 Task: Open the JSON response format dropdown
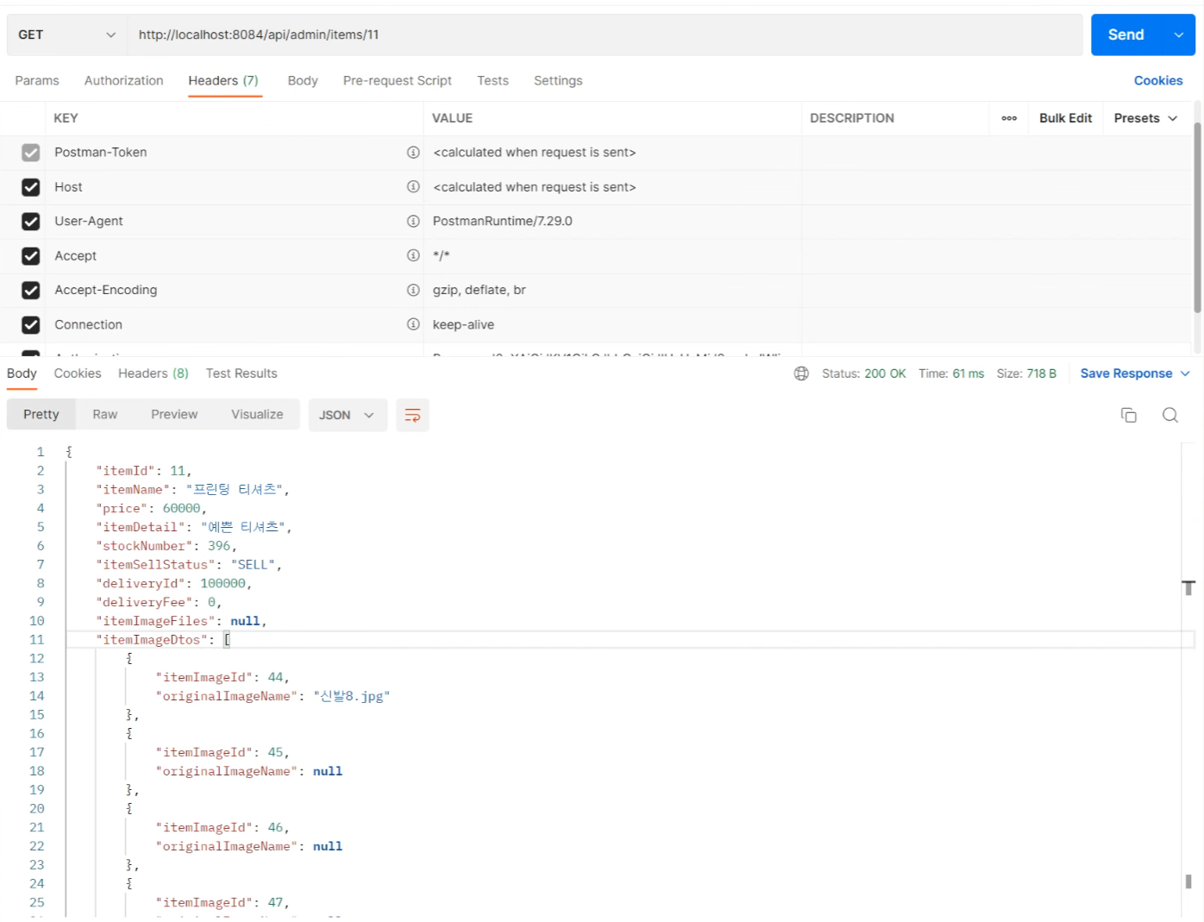(x=347, y=415)
